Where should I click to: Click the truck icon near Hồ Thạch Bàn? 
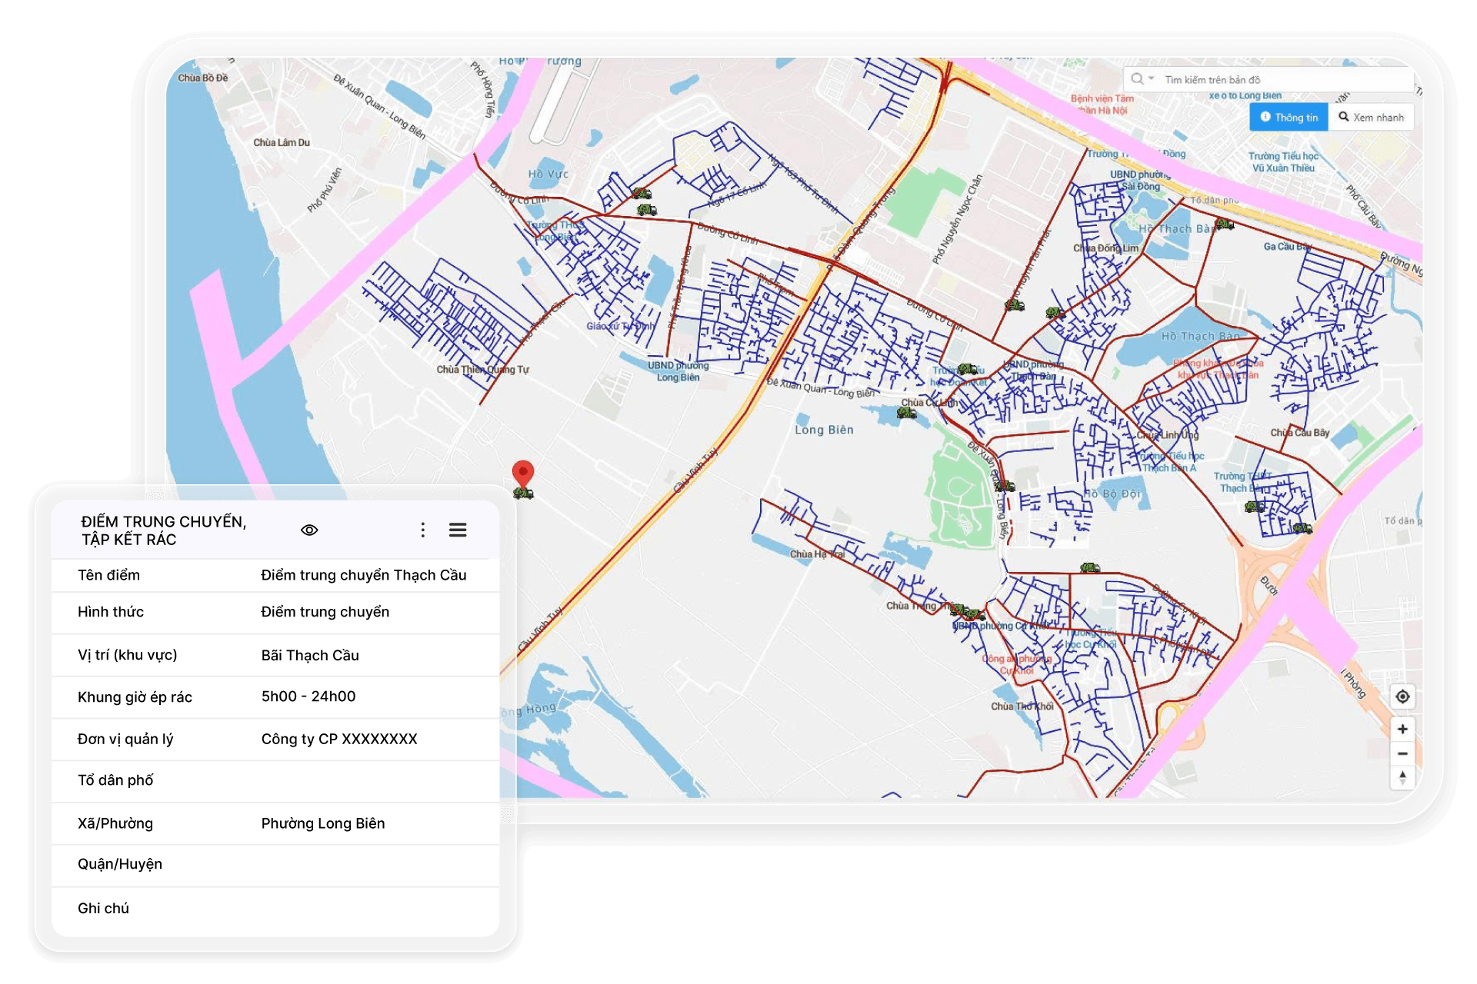tap(1224, 224)
